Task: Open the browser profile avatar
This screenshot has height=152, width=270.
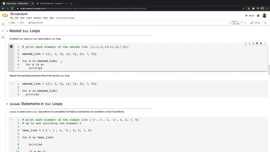Action: point(262,8)
